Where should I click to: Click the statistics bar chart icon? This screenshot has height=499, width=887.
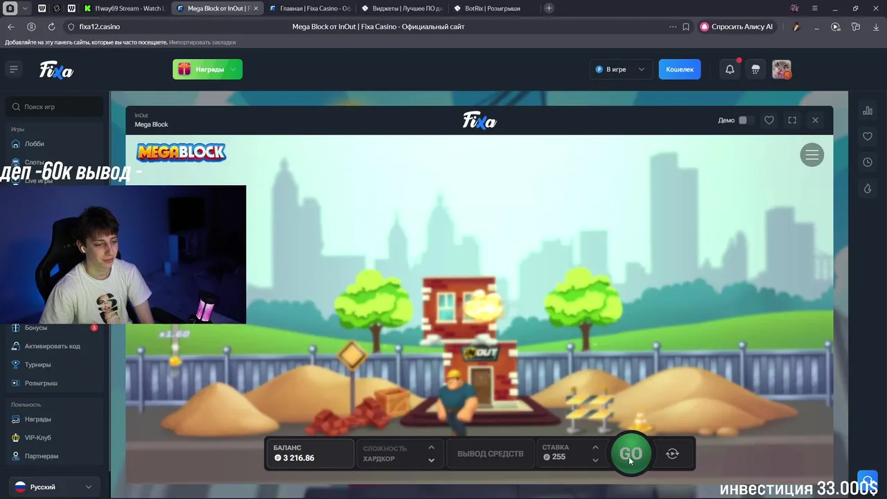[x=867, y=110]
